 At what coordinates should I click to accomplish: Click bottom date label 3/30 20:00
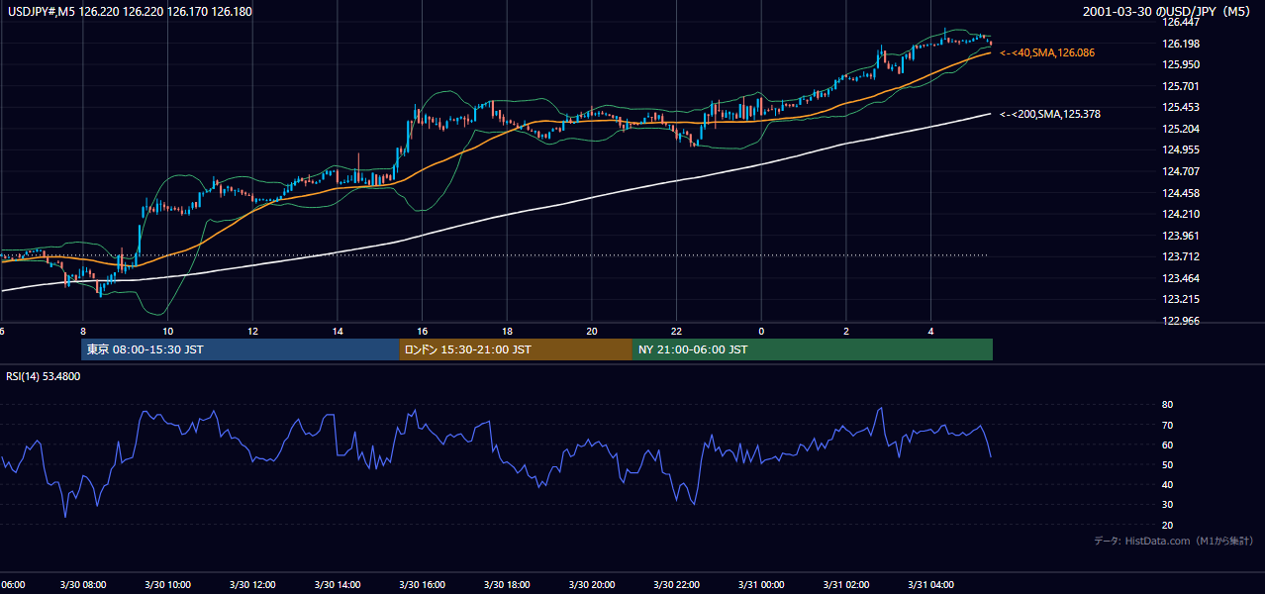point(592,585)
